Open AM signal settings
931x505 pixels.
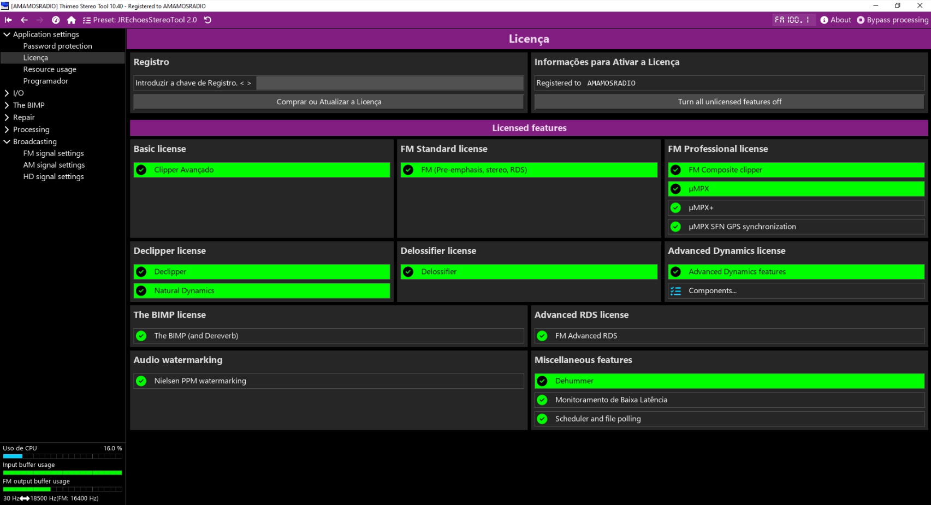click(x=54, y=165)
